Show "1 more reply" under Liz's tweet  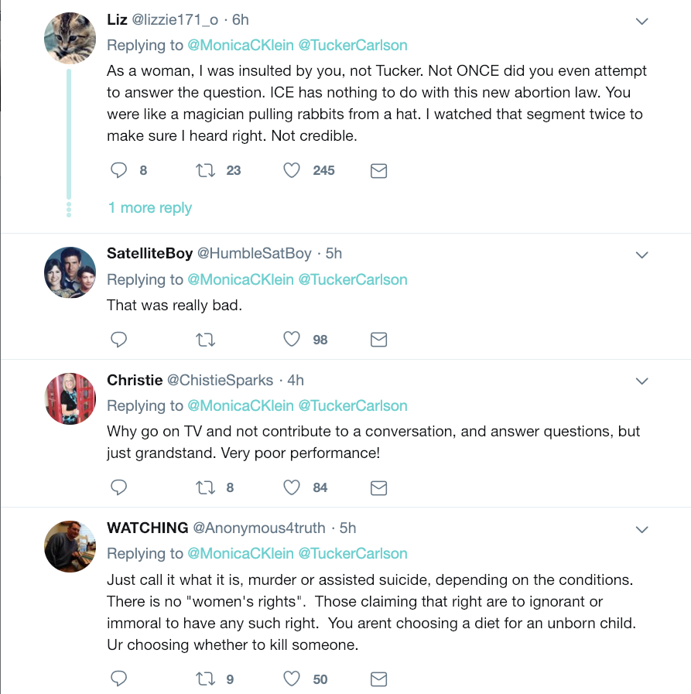point(150,208)
